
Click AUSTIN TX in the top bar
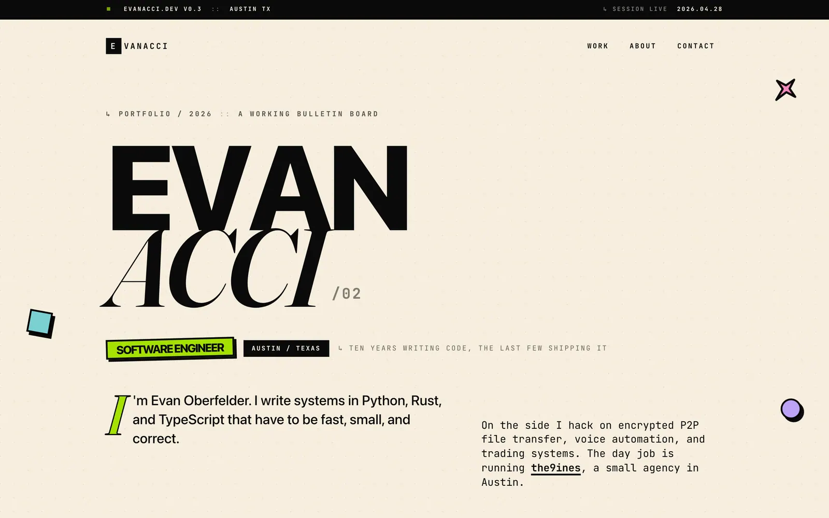click(250, 9)
